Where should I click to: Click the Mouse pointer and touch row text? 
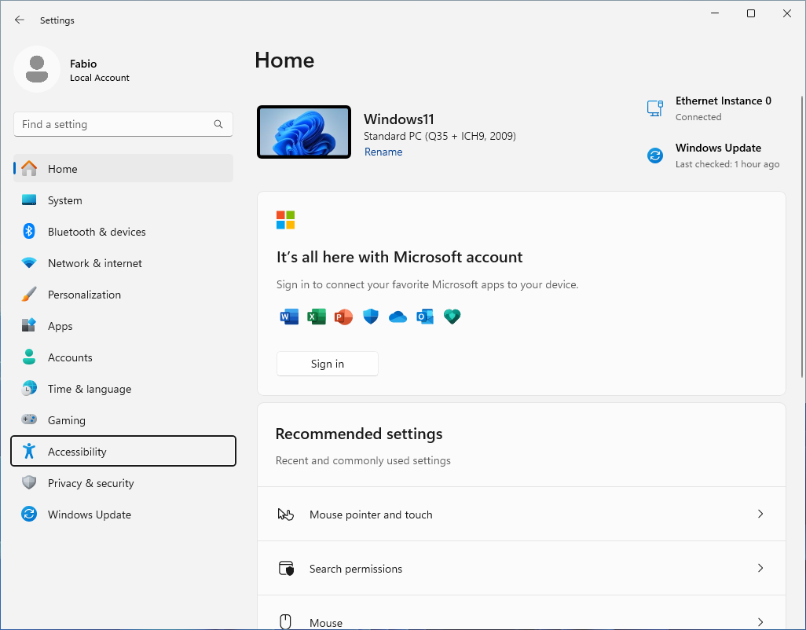371,515
